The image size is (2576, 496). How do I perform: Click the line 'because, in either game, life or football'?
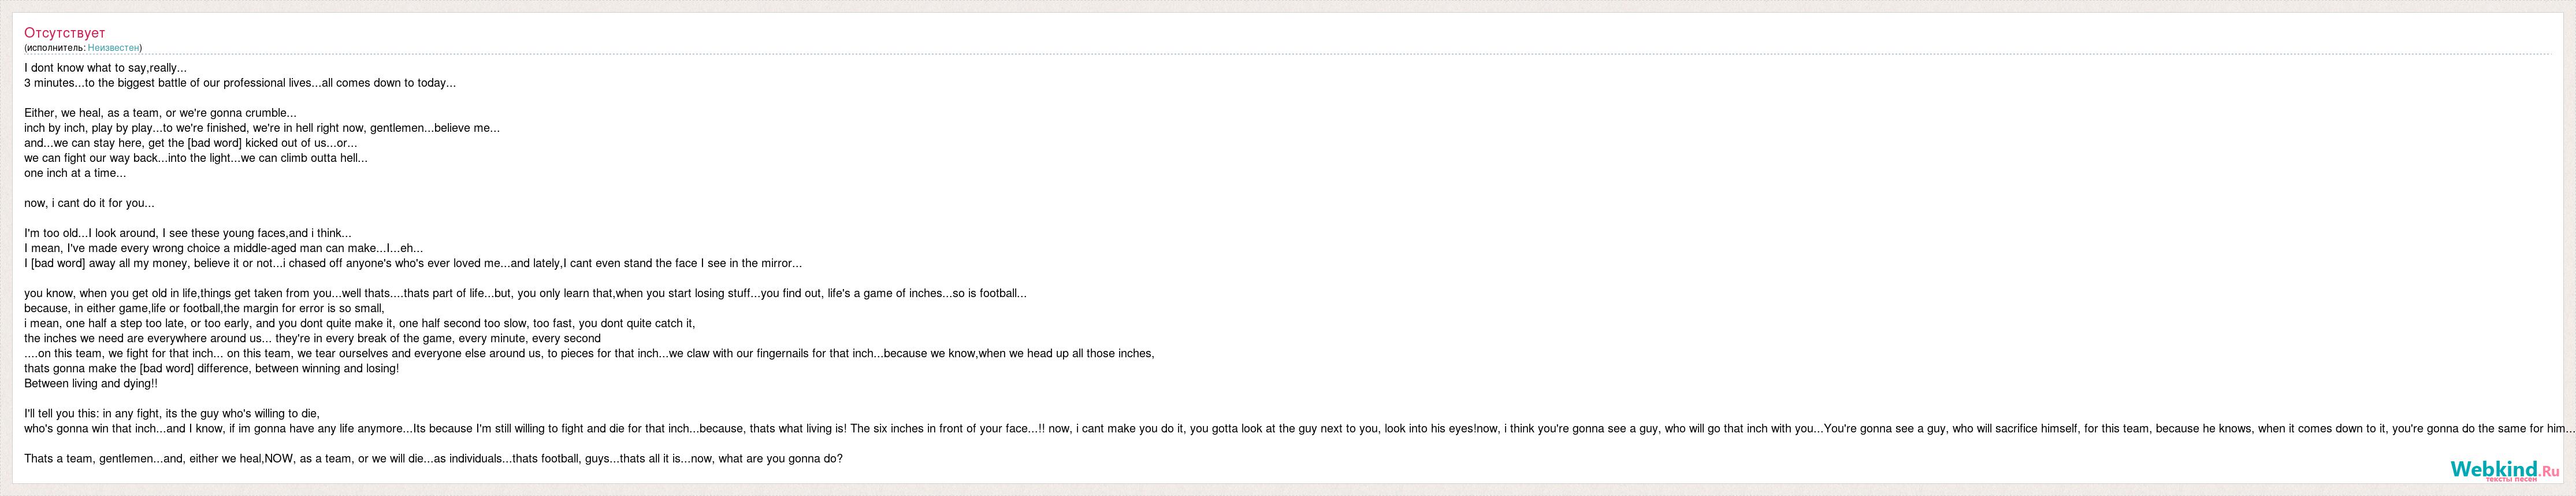[204, 308]
